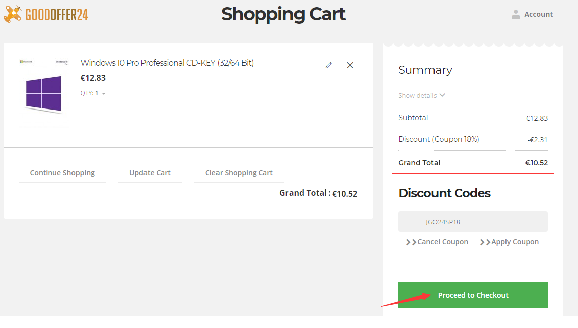Remove the Windows 10 Pro item from cart
This screenshot has width=578, height=328.
(350, 65)
